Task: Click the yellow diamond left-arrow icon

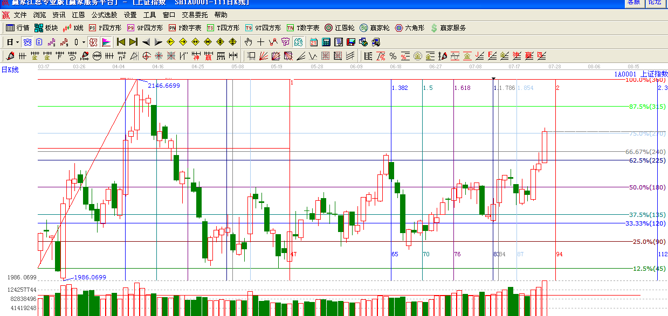Action: click(x=171, y=42)
